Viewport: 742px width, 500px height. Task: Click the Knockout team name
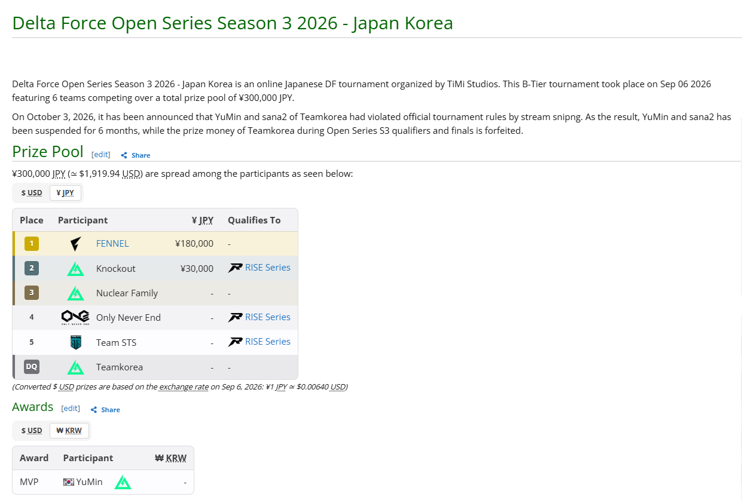coord(116,269)
